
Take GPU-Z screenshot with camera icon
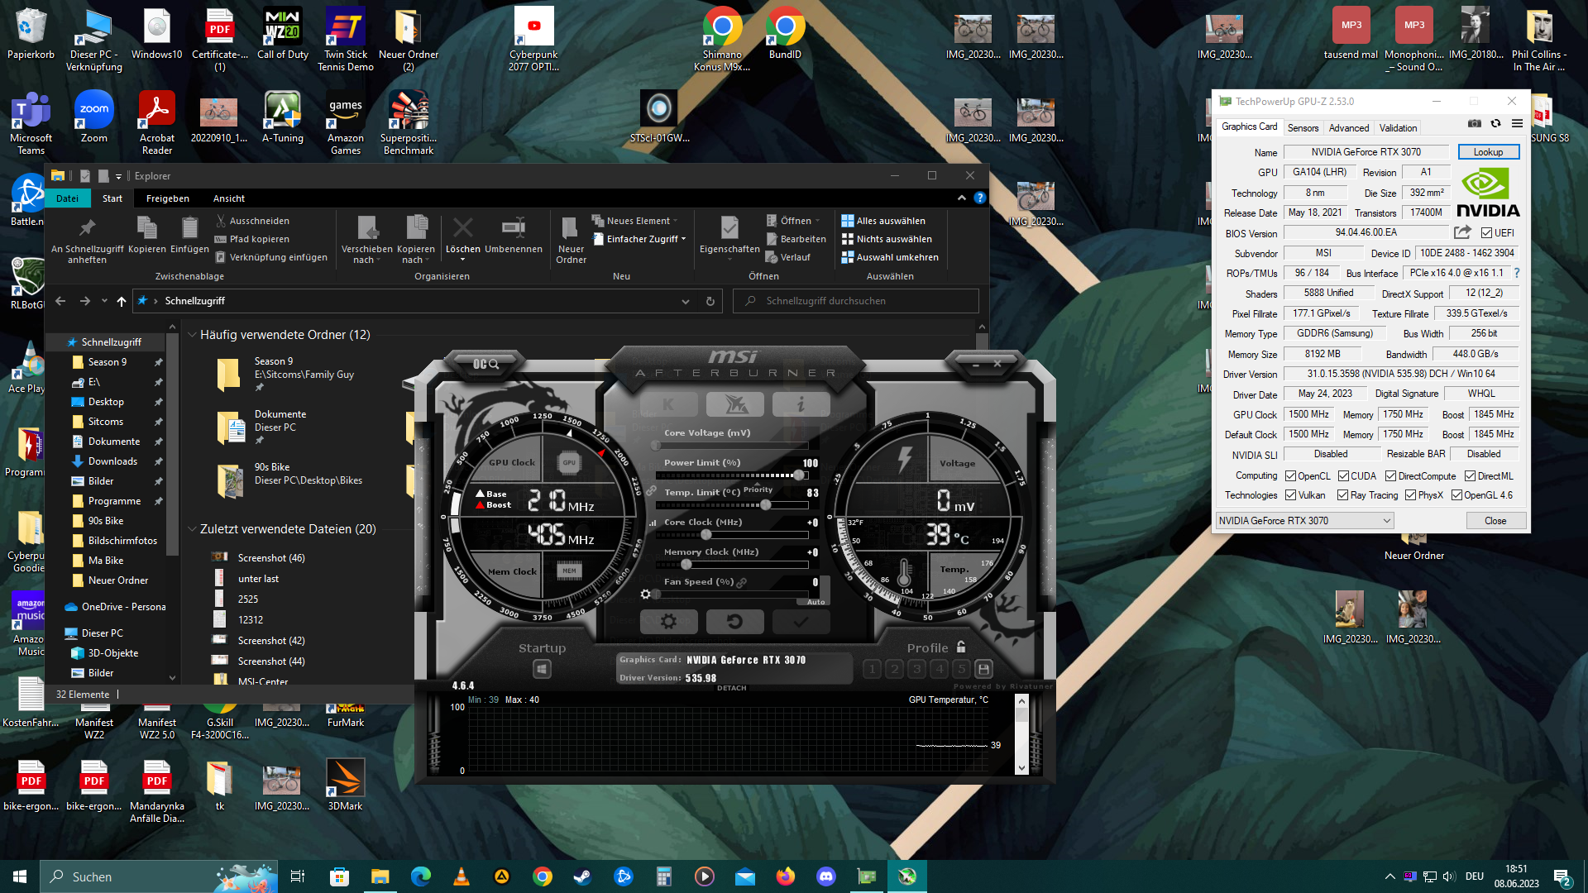point(1474,124)
